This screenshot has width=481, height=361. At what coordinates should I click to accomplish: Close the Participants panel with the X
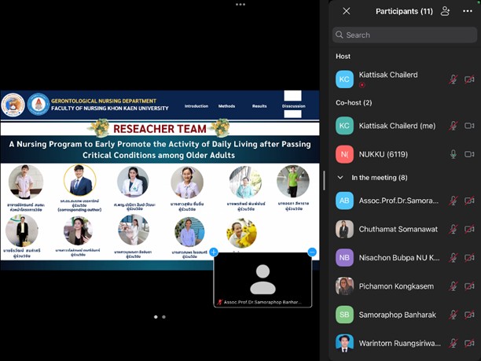pyautogui.click(x=346, y=11)
